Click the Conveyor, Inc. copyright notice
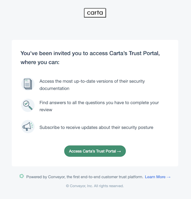The width and height of the screenshot is (191, 199). [x=95, y=186]
